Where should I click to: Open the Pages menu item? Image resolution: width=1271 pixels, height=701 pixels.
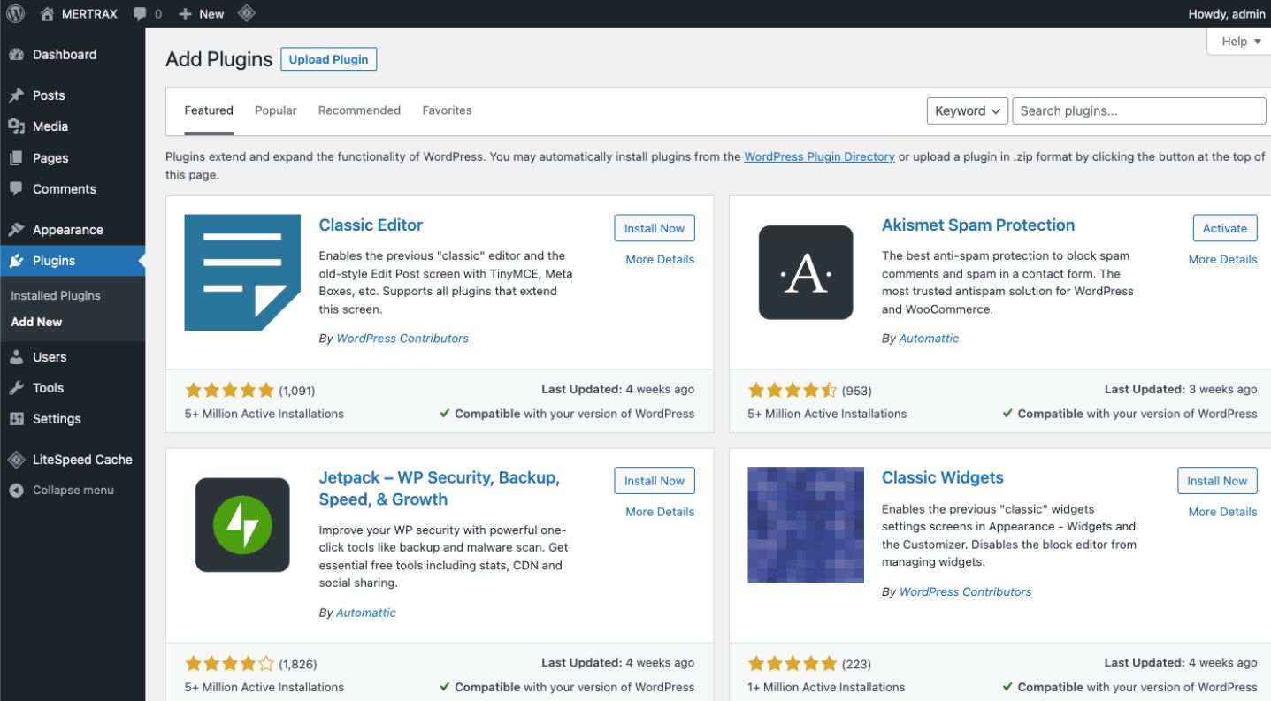pos(73,158)
